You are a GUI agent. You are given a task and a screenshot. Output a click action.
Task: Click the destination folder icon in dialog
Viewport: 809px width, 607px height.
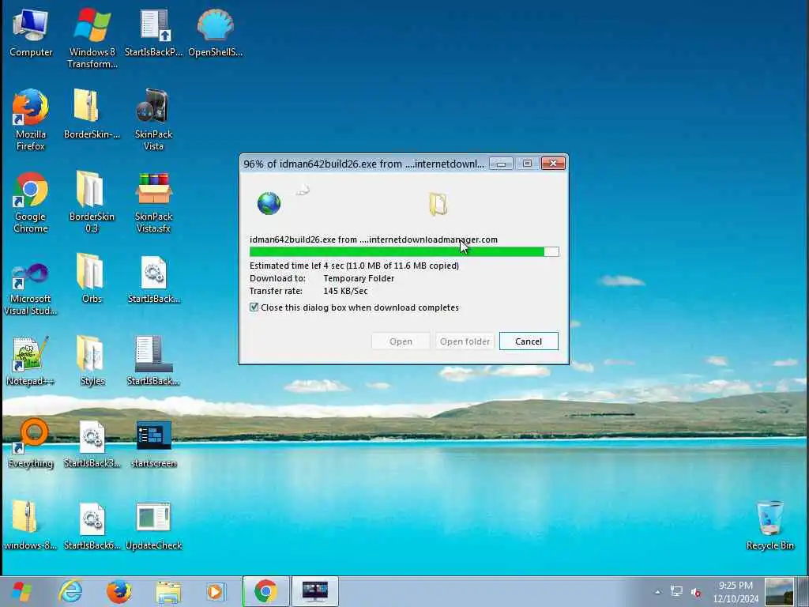pyautogui.click(x=438, y=204)
